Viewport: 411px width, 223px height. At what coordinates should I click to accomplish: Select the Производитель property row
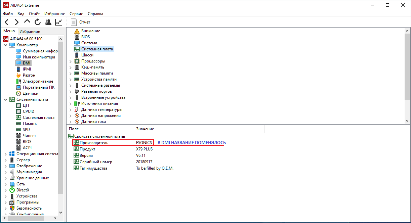[113, 143]
